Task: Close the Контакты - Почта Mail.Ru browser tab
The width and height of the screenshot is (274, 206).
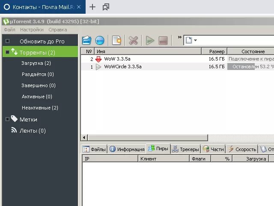Action: point(79,7)
